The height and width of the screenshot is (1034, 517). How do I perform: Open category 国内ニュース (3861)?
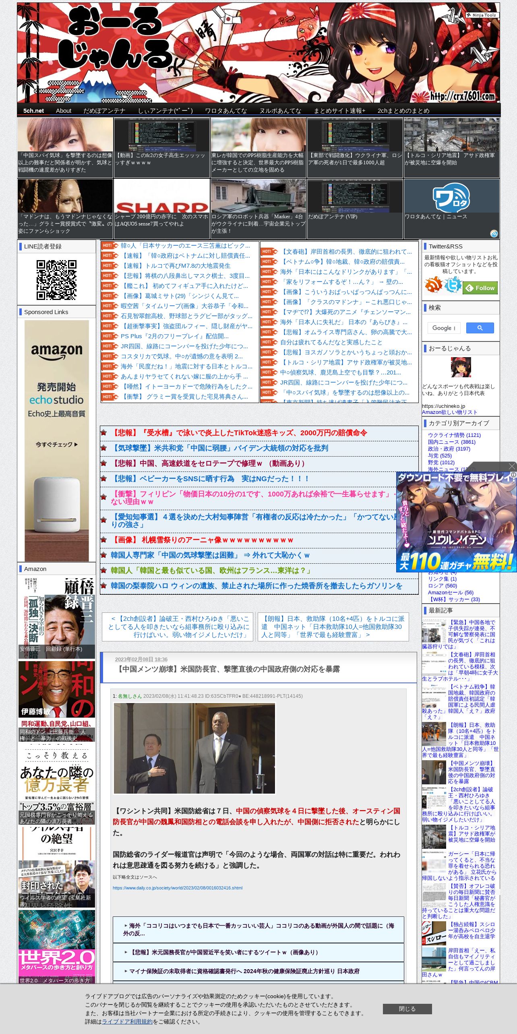click(452, 442)
